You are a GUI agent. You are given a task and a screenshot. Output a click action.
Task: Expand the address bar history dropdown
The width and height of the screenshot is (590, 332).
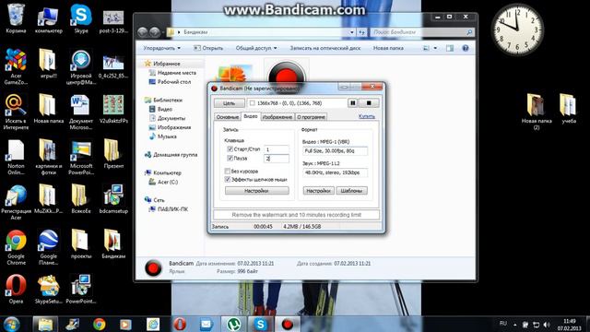click(352, 32)
